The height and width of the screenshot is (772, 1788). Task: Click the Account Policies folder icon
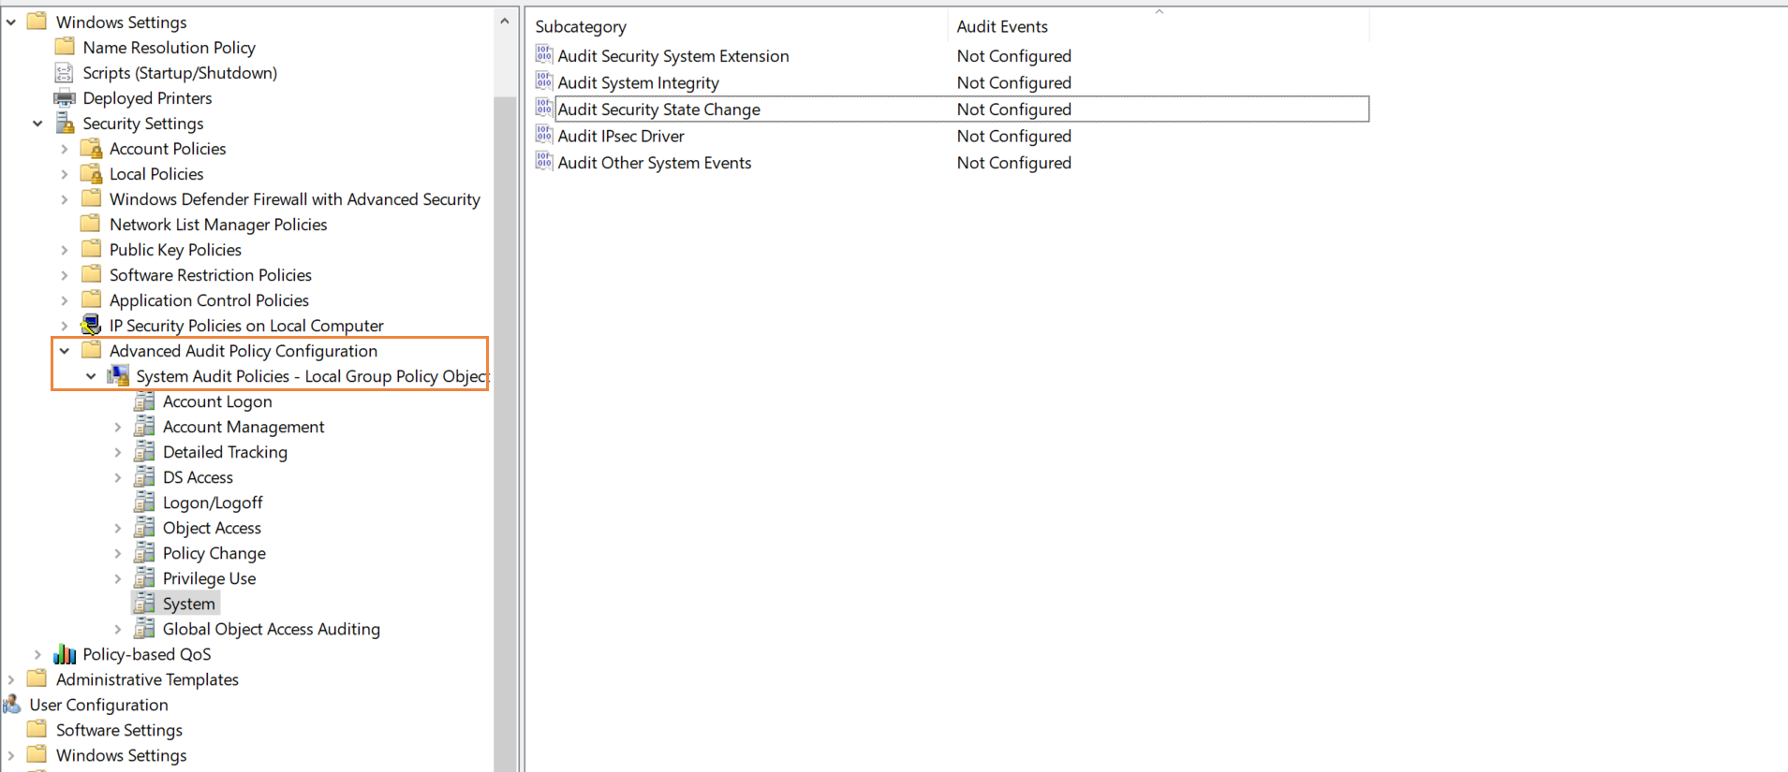pyautogui.click(x=91, y=148)
